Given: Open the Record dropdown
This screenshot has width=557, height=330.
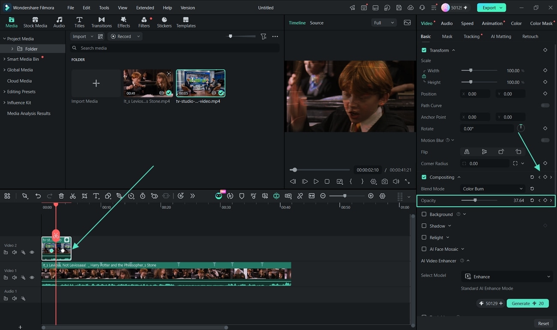Looking at the screenshot, I should (125, 37).
